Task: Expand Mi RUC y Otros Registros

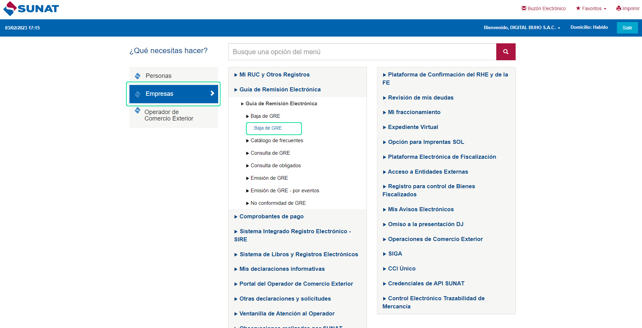Action: [x=274, y=75]
